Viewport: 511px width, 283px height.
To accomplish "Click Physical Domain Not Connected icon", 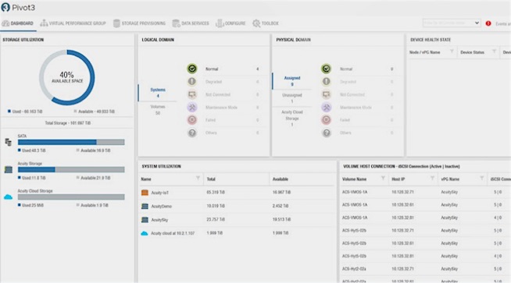I will 327,94.
